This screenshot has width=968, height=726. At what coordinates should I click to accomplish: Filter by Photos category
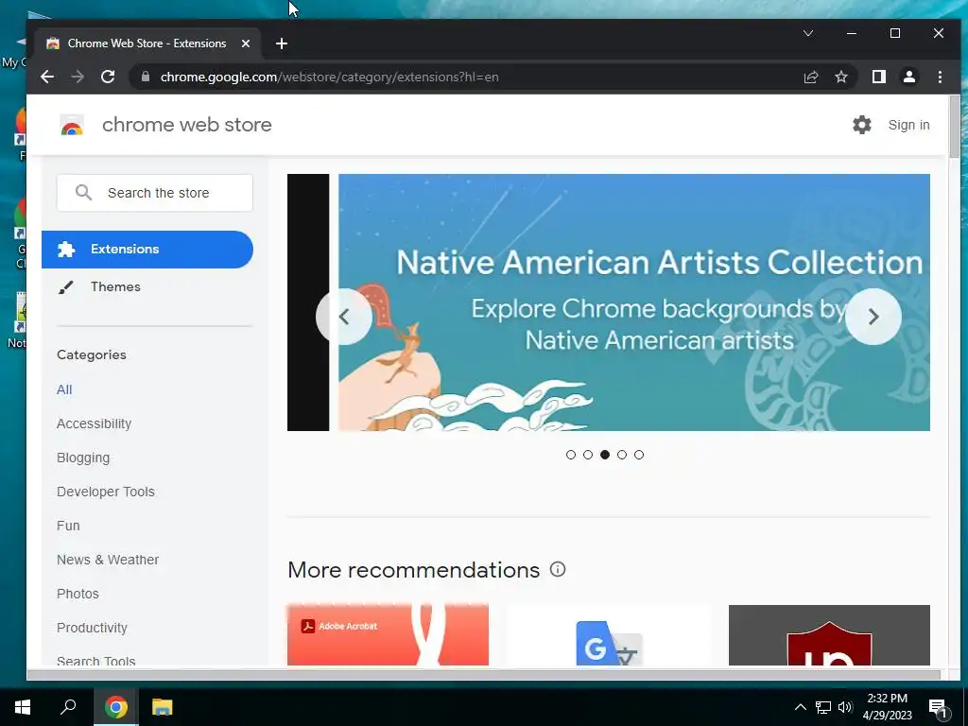click(78, 594)
